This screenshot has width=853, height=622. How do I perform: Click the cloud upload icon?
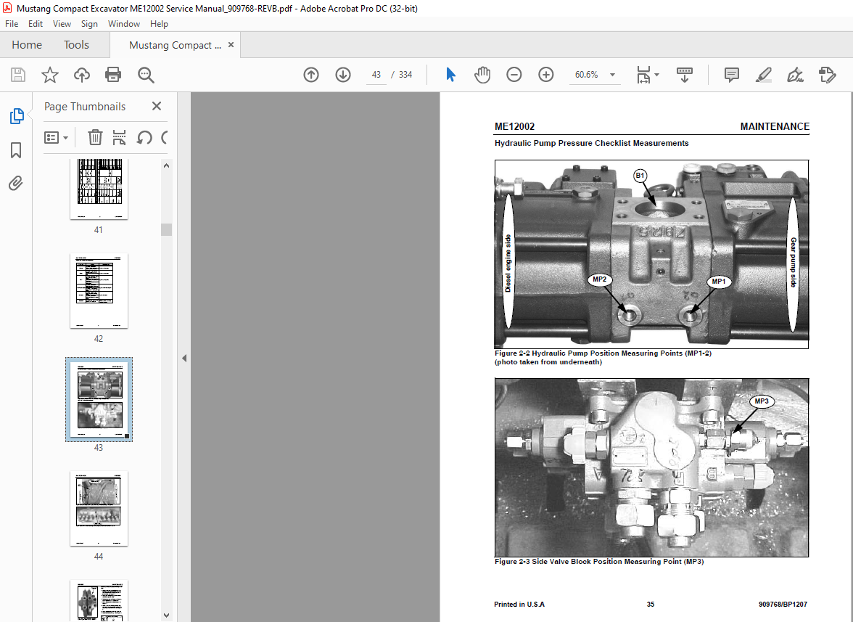[81, 75]
